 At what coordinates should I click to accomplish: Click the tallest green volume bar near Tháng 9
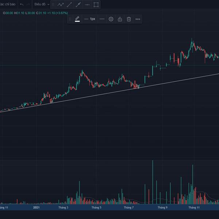(153, 182)
